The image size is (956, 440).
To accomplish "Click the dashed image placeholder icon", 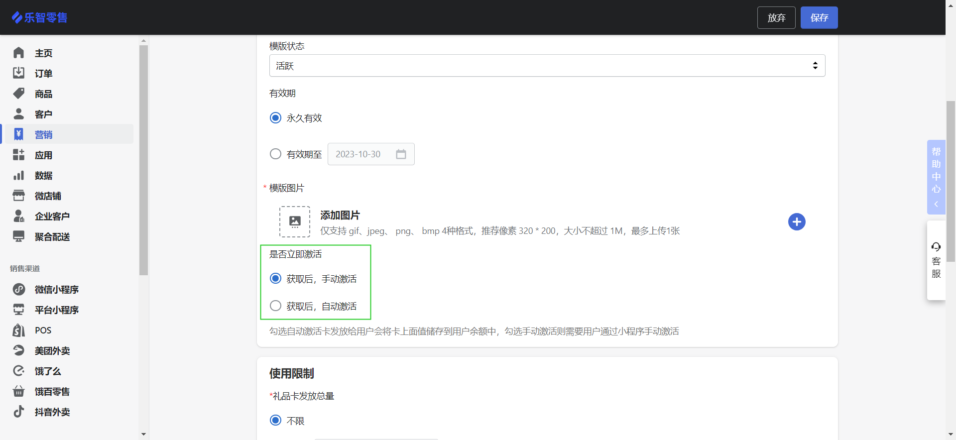I will pyautogui.click(x=295, y=221).
